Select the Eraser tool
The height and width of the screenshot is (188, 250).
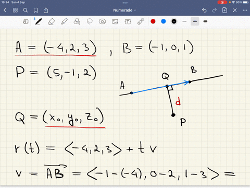(51, 21)
